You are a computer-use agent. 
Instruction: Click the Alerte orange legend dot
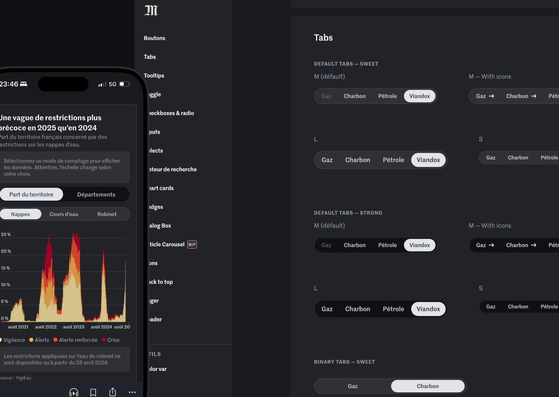[31, 340]
